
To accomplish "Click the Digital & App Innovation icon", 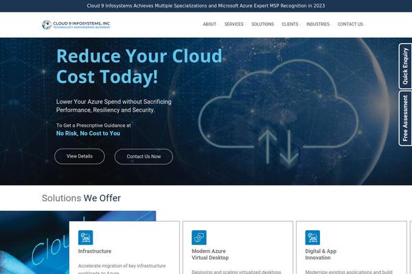I will coord(312,237).
